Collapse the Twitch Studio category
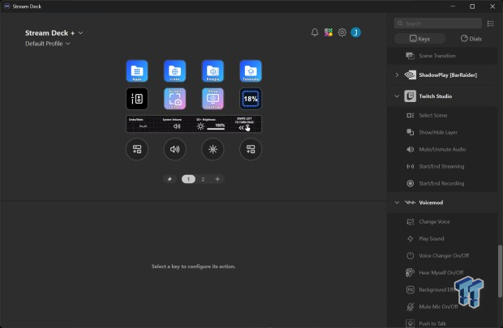Screen dimensions: 503x328 (x=397, y=96)
